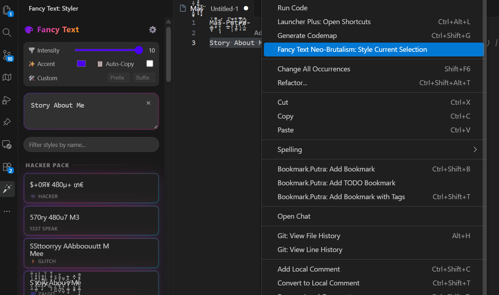The image size is (499, 295).
Task: Select Fancy Text Neo-Brutalism: Style Current Selection
Action: [374, 50]
